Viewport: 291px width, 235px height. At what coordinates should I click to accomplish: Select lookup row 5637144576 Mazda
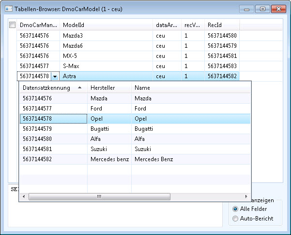click(135, 98)
